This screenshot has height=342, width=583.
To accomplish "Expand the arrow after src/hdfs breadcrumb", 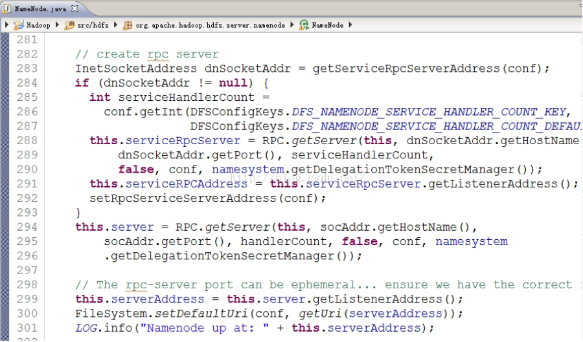I will 116,25.
